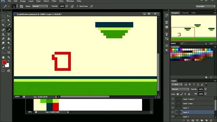Open the Opacity dropdown arrow in options bar
This screenshot has height=122, width=217.
coord(67,6)
